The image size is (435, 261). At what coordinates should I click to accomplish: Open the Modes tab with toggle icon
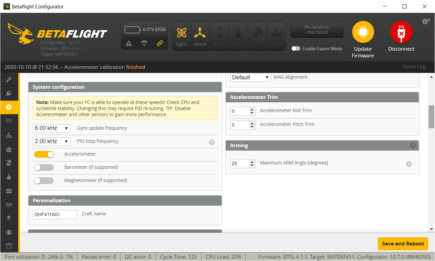coord(9,163)
